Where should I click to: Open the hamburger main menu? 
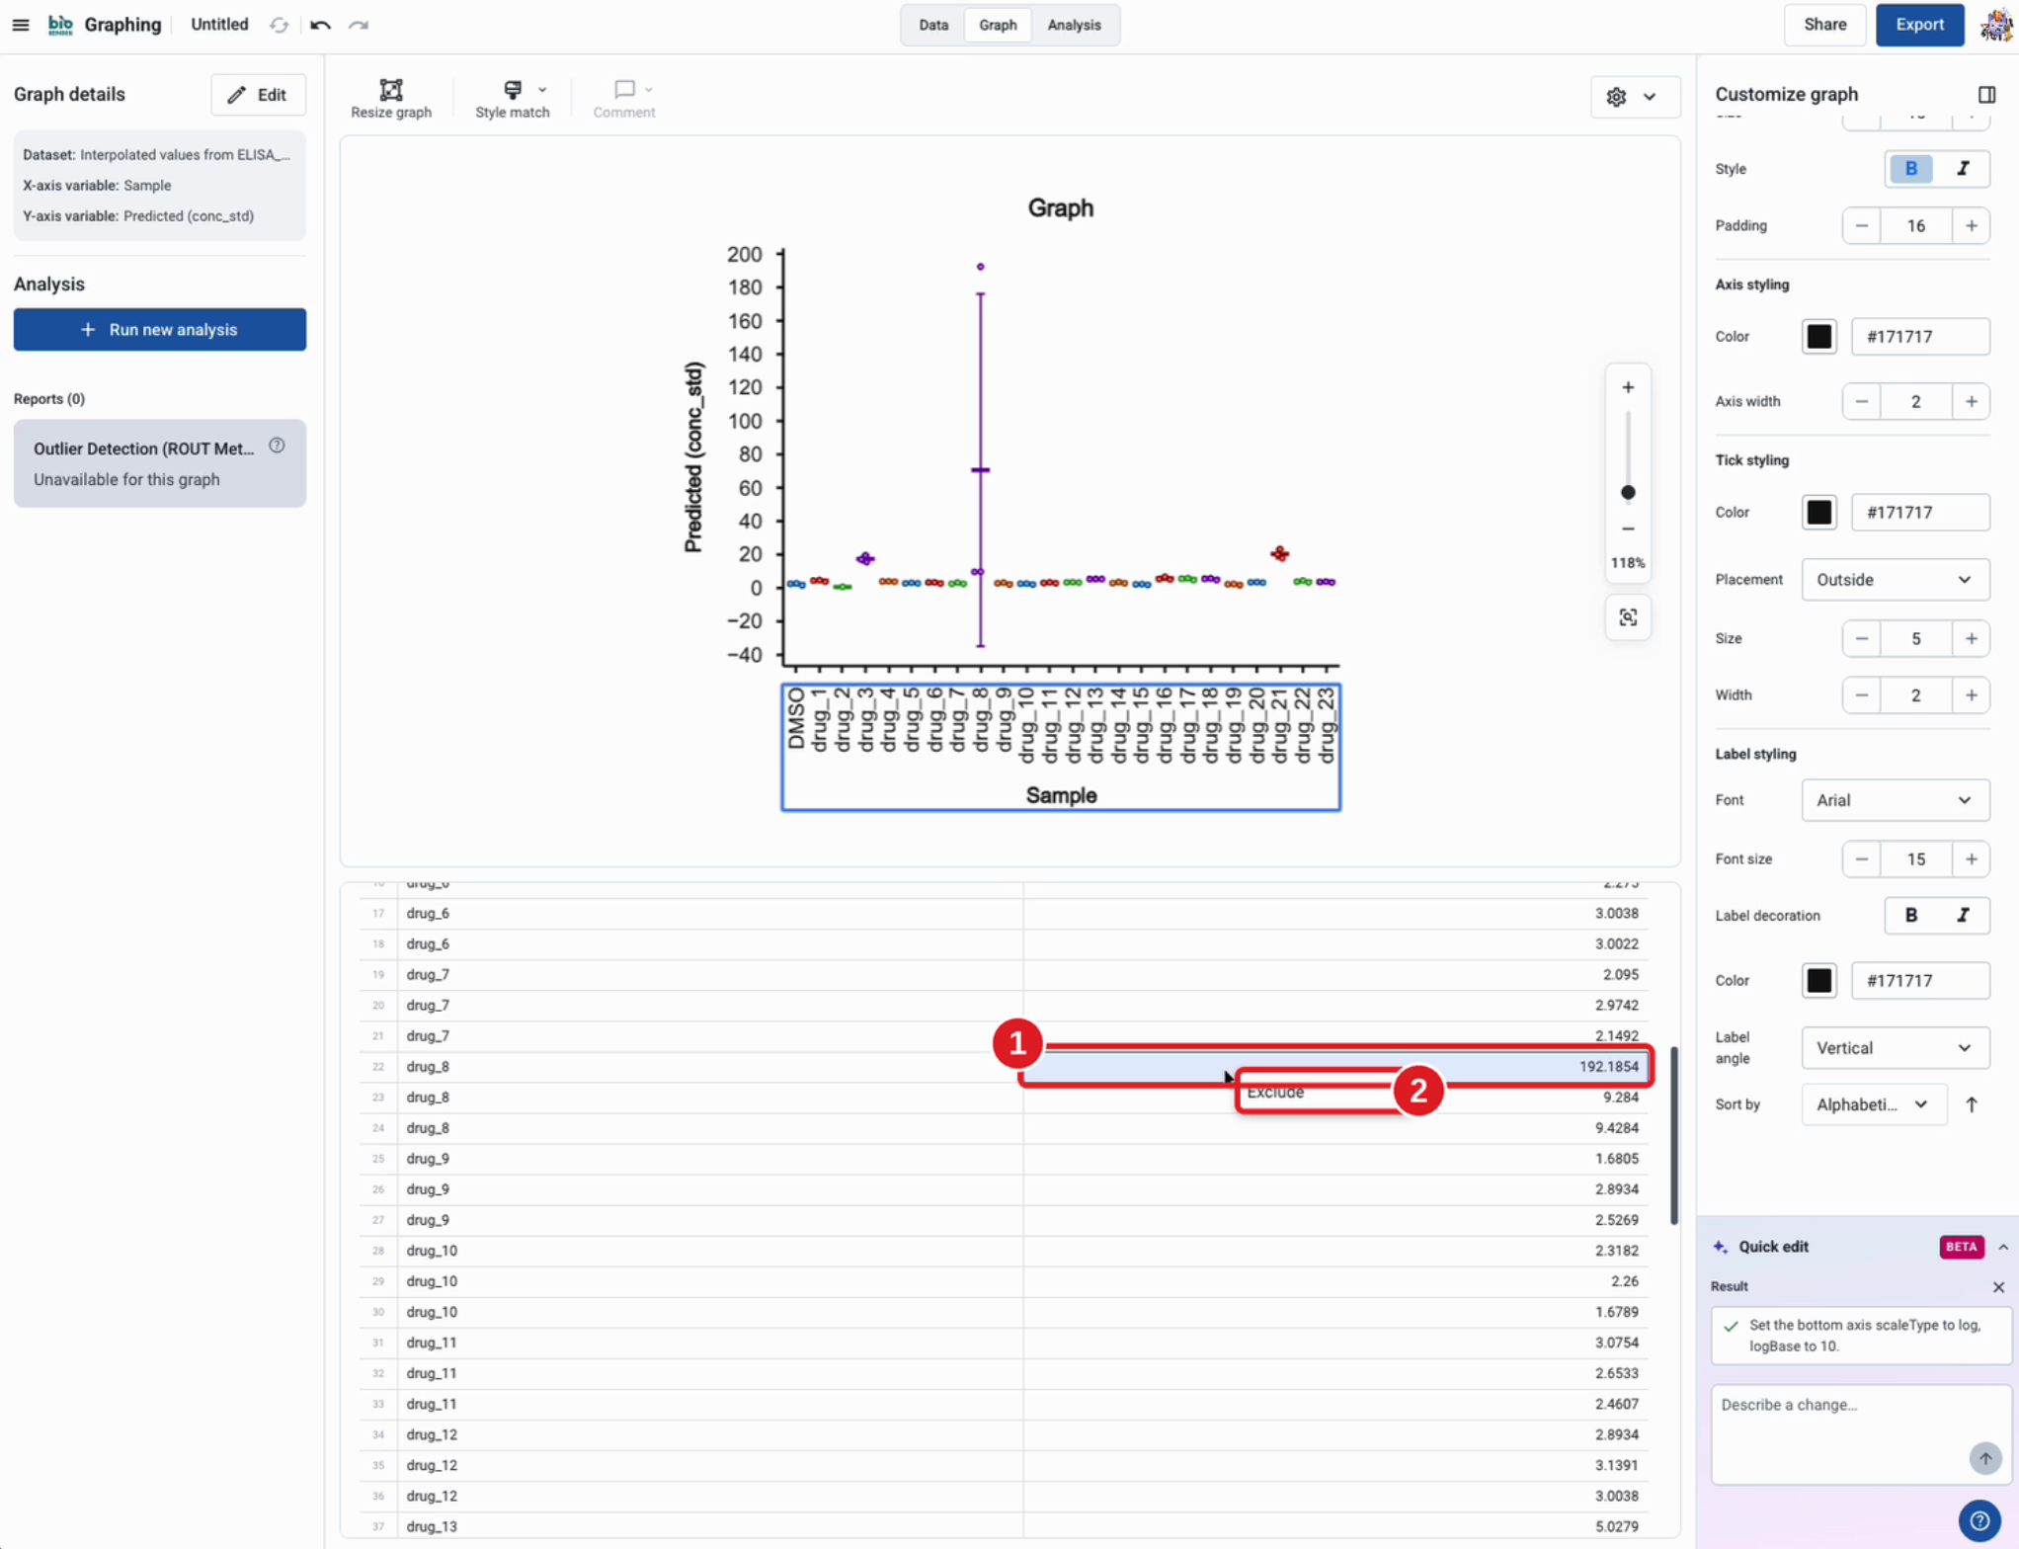(x=21, y=25)
